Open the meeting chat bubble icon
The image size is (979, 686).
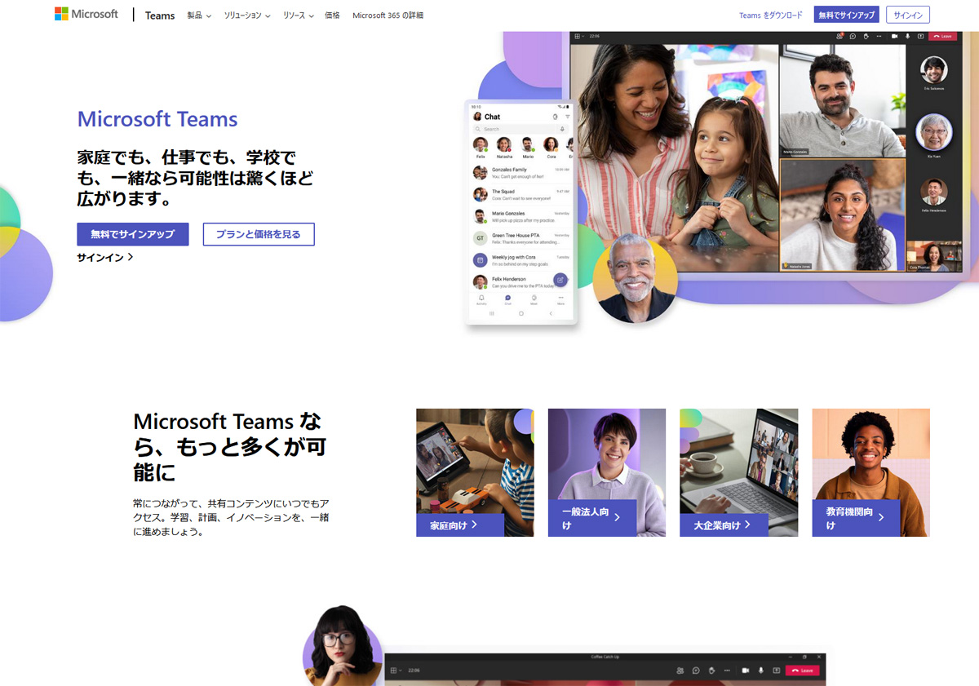(x=853, y=36)
